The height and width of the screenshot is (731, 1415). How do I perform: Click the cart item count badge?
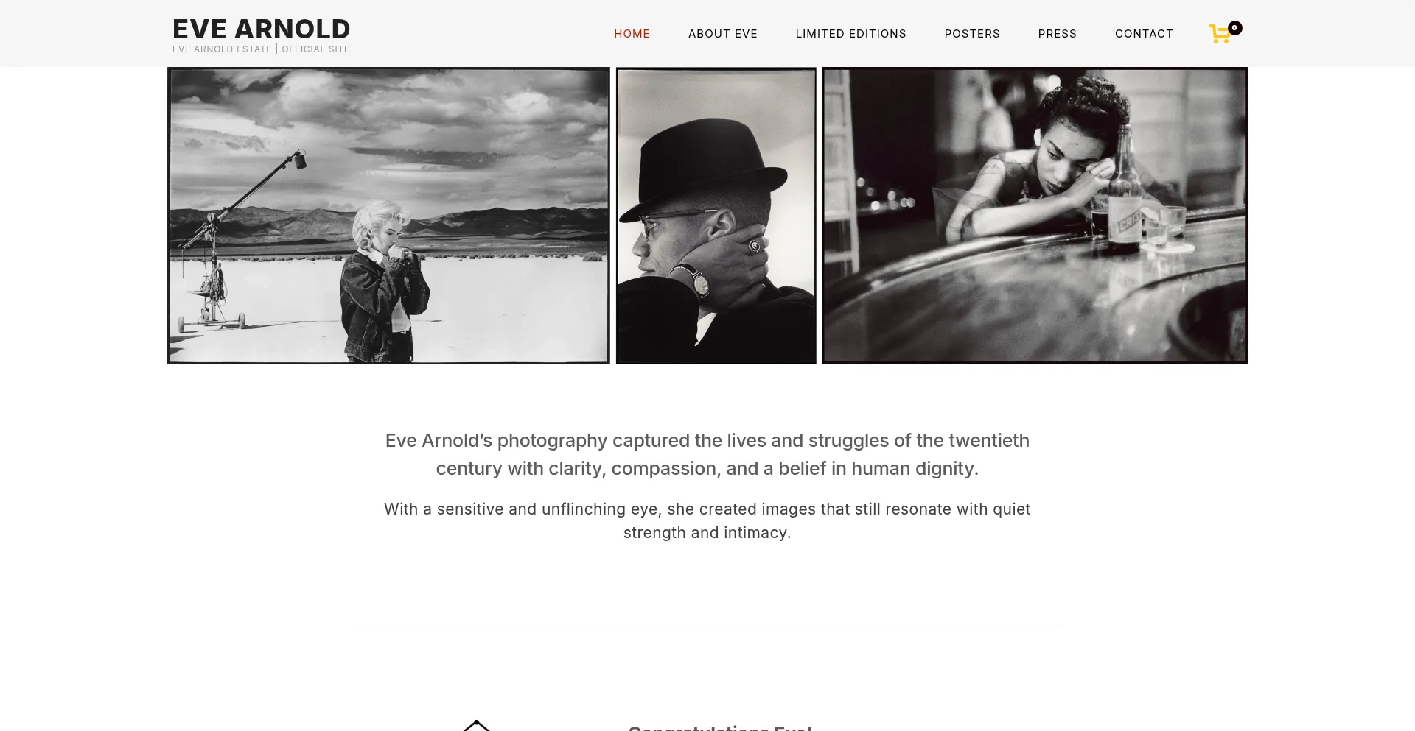[1235, 28]
